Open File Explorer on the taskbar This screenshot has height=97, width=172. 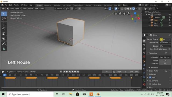click(70, 94)
